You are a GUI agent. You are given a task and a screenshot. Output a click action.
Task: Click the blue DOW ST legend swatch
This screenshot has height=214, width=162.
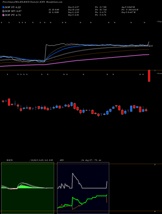click(x=3, y=7)
